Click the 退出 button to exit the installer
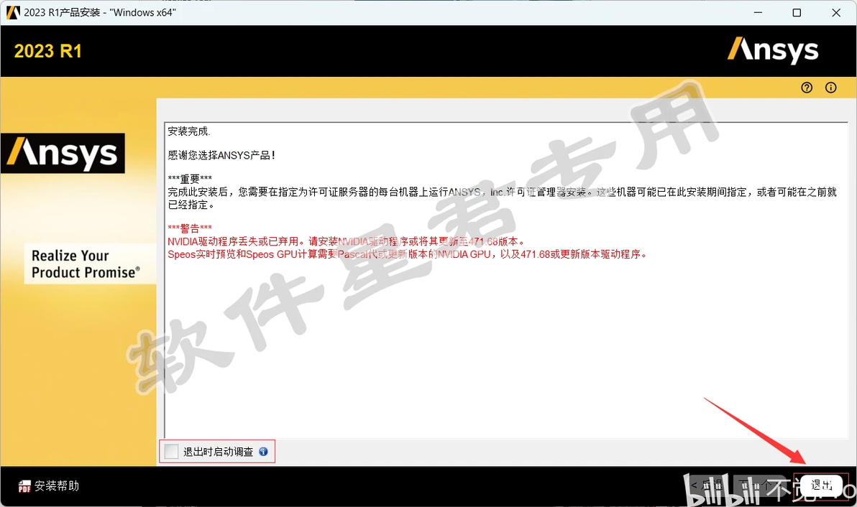This screenshot has height=507, width=857. 822,485
